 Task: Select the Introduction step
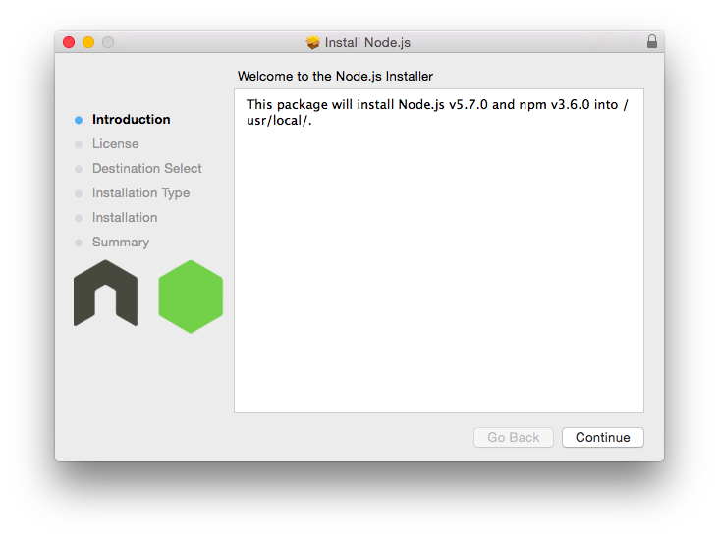tap(132, 119)
